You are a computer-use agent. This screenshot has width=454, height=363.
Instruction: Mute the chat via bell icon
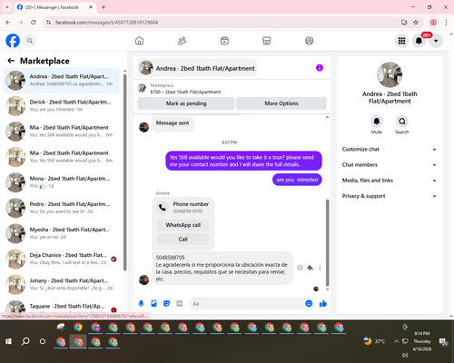click(377, 122)
